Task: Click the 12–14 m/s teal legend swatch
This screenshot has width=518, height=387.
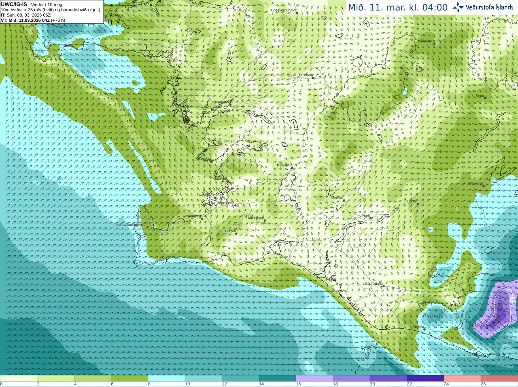Action: coord(240,379)
